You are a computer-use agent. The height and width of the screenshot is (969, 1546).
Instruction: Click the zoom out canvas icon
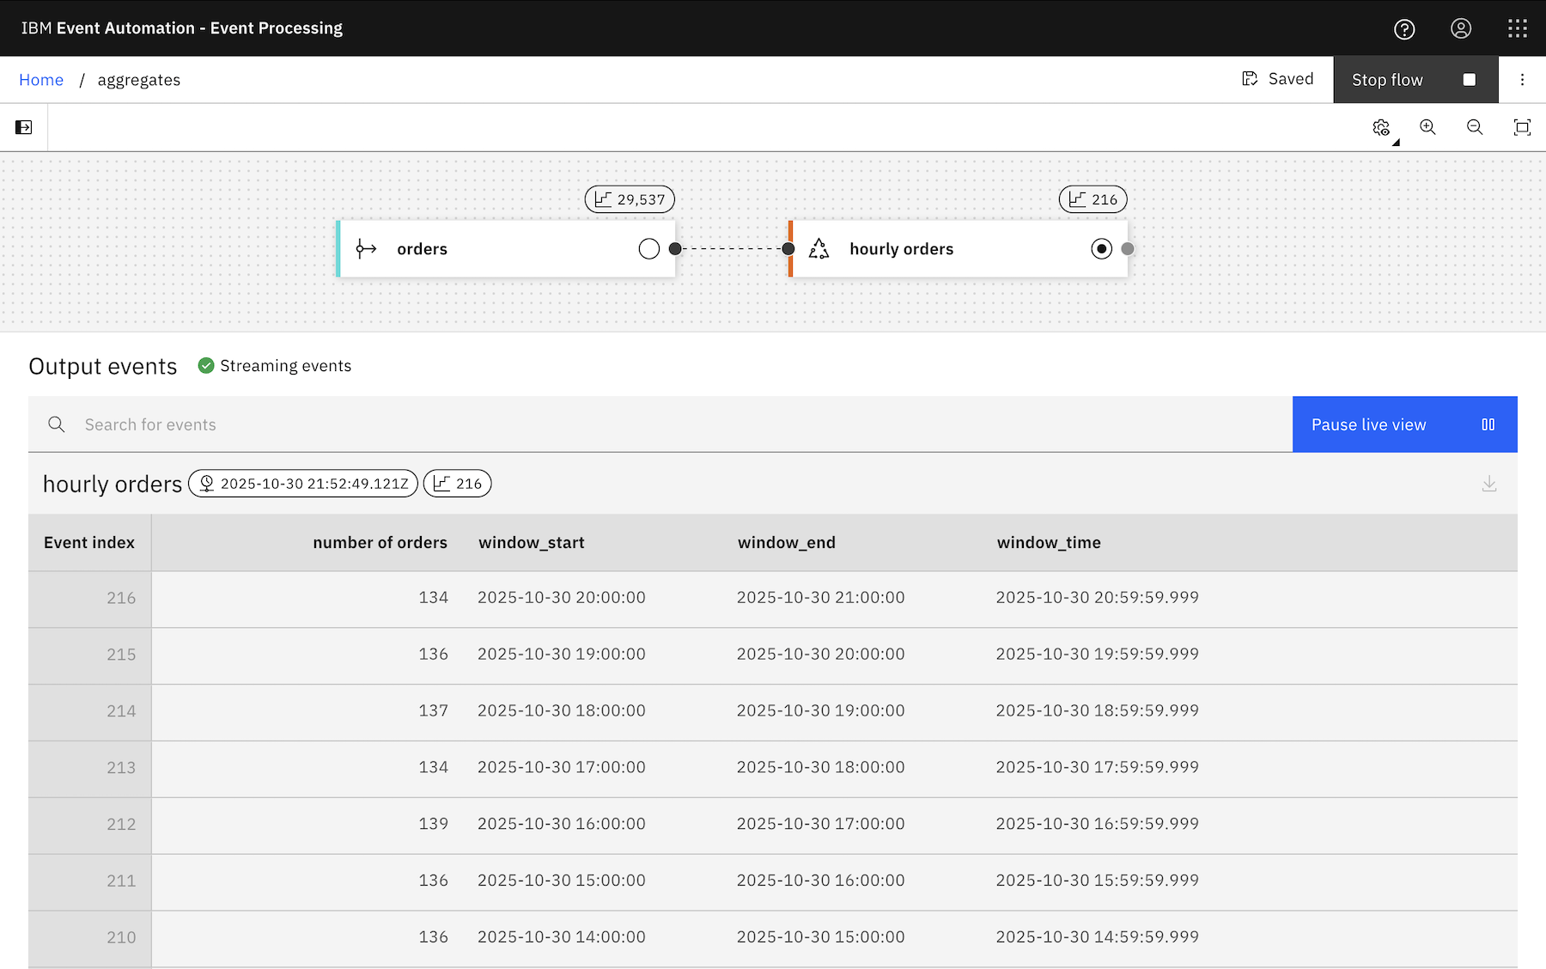(1475, 127)
